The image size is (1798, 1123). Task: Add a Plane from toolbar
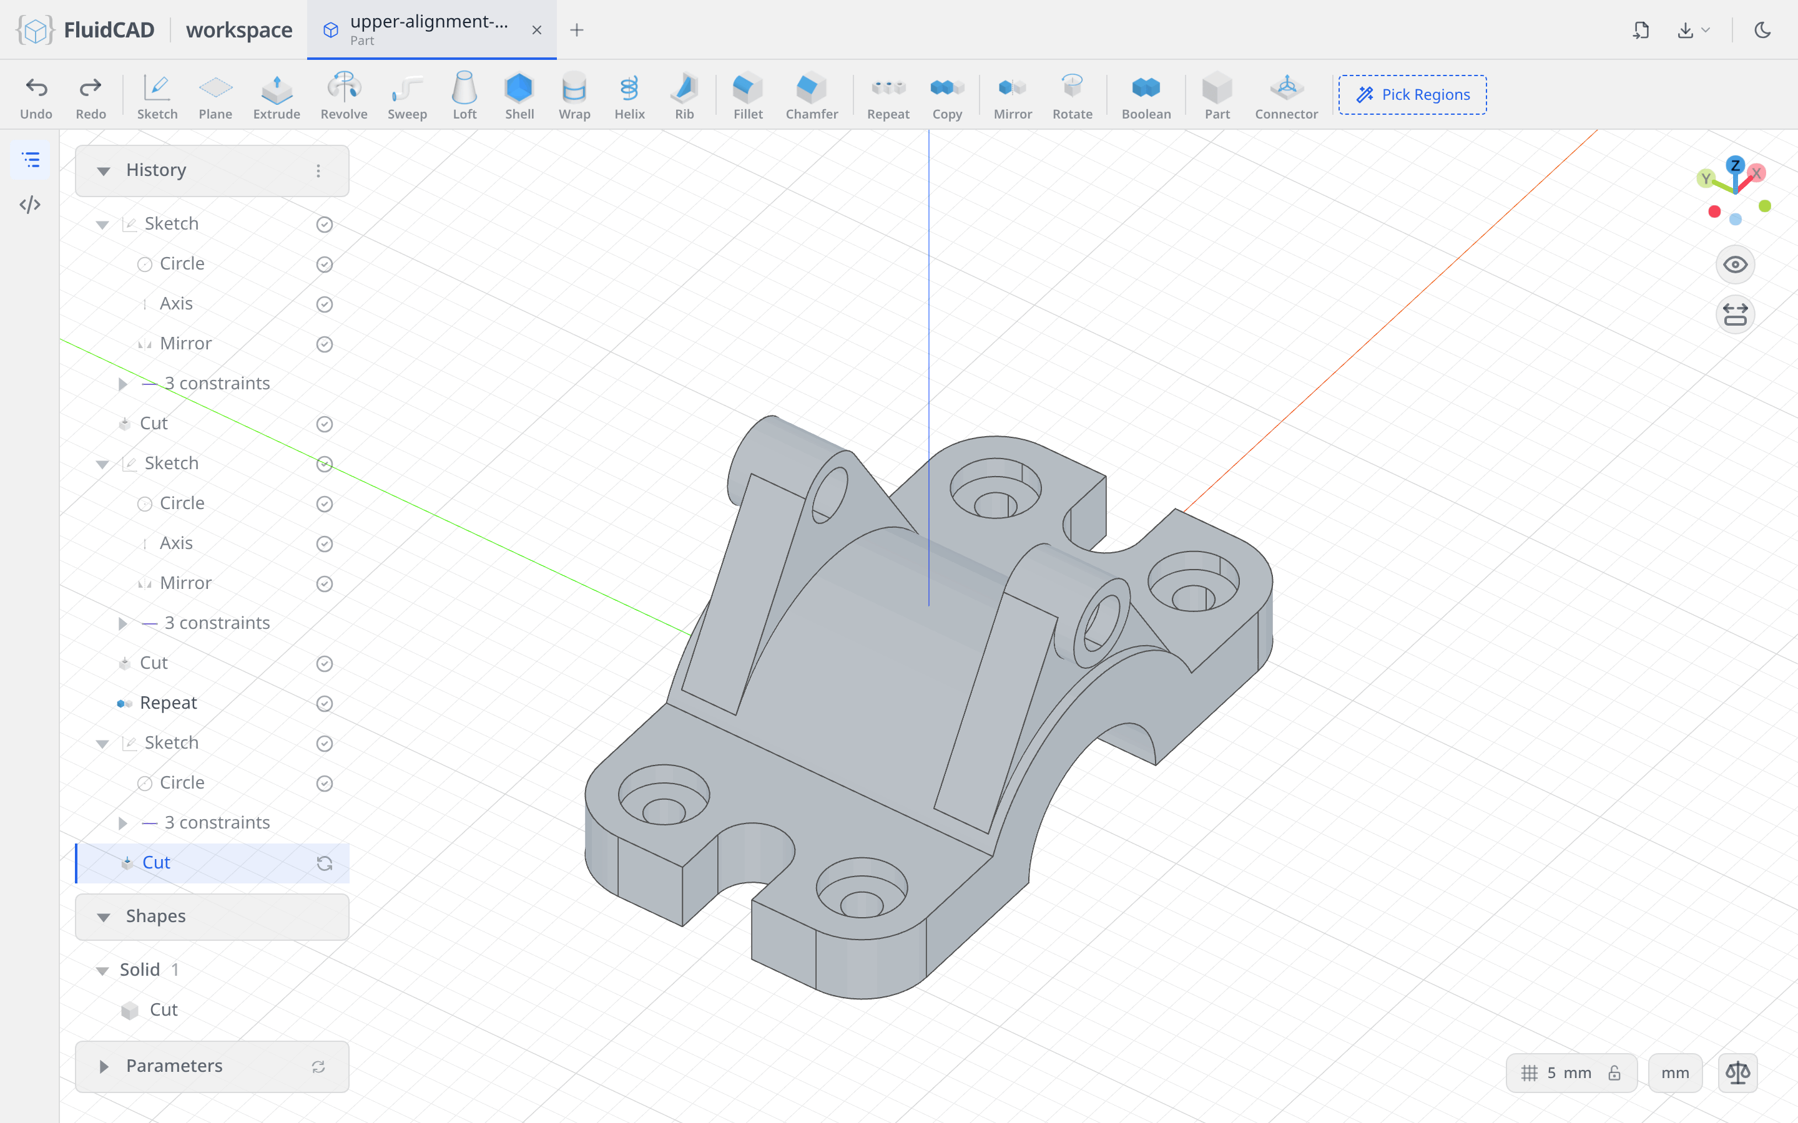point(215,96)
